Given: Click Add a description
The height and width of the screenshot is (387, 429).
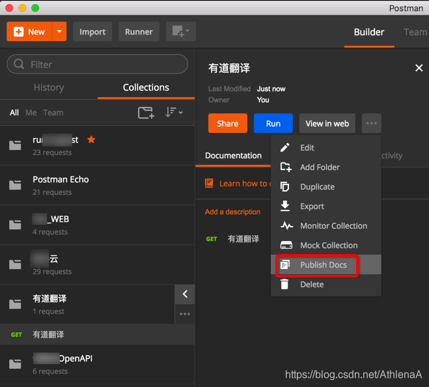Looking at the screenshot, I should click(232, 212).
